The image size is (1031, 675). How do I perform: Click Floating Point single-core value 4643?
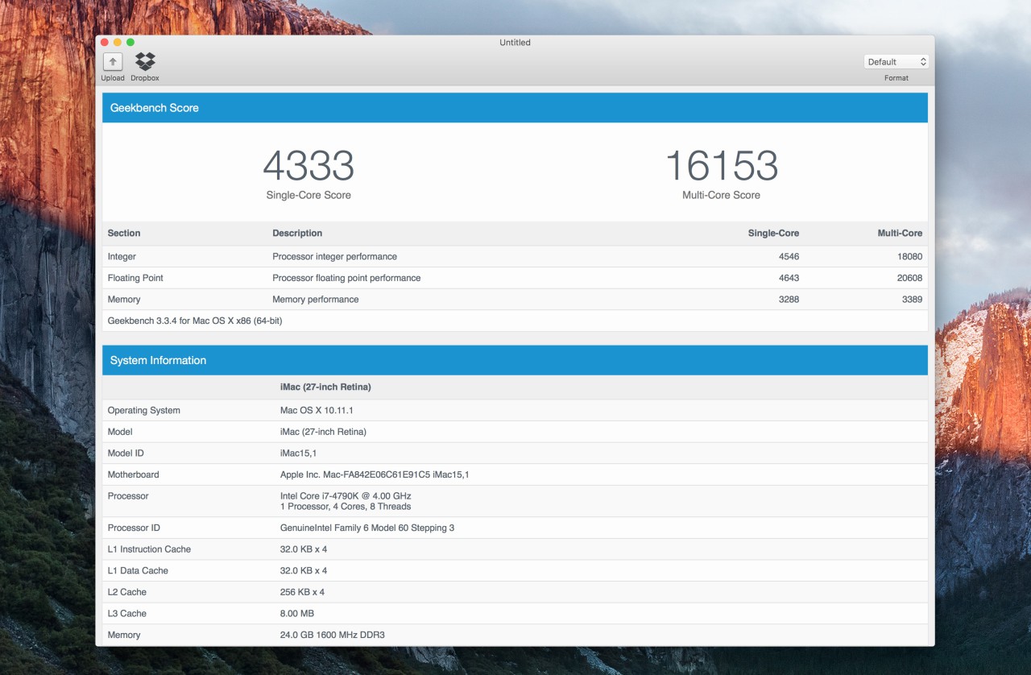coord(788,278)
